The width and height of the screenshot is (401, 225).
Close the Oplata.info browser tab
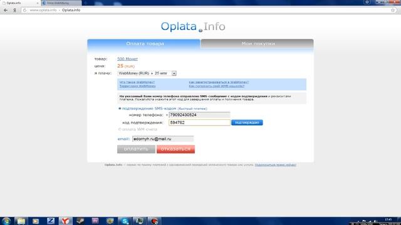38,3
